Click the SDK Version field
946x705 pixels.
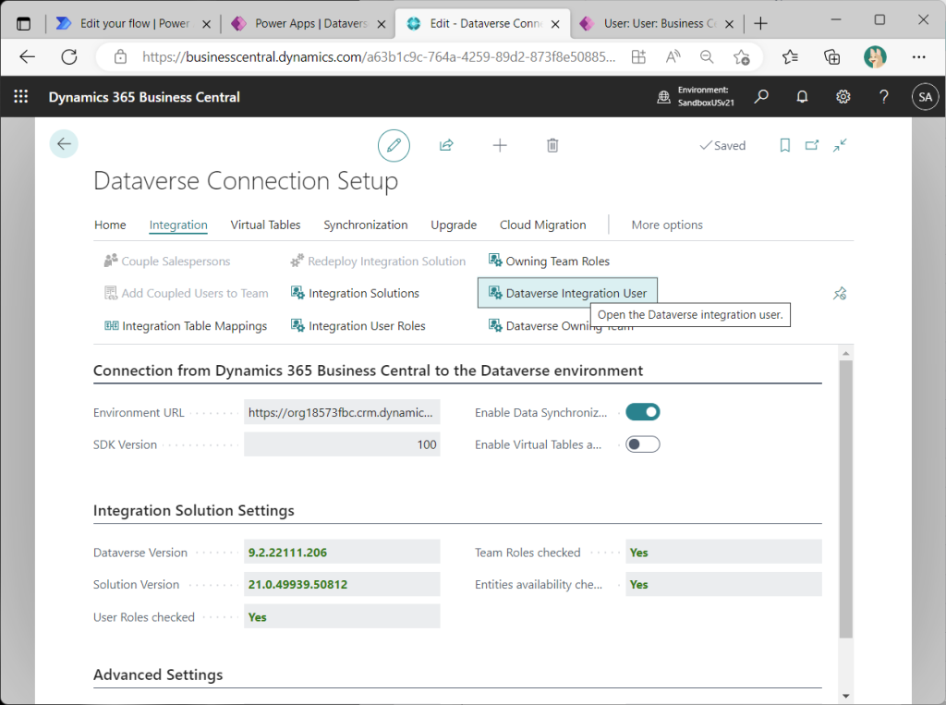coord(342,444)
